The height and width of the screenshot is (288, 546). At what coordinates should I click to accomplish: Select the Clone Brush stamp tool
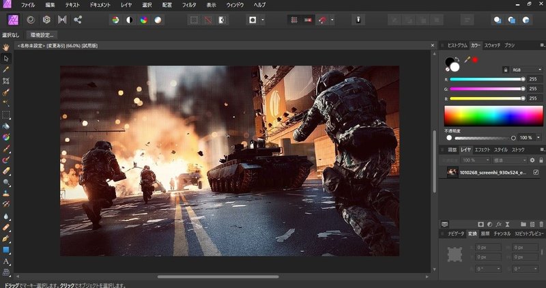tap(6, 193)
